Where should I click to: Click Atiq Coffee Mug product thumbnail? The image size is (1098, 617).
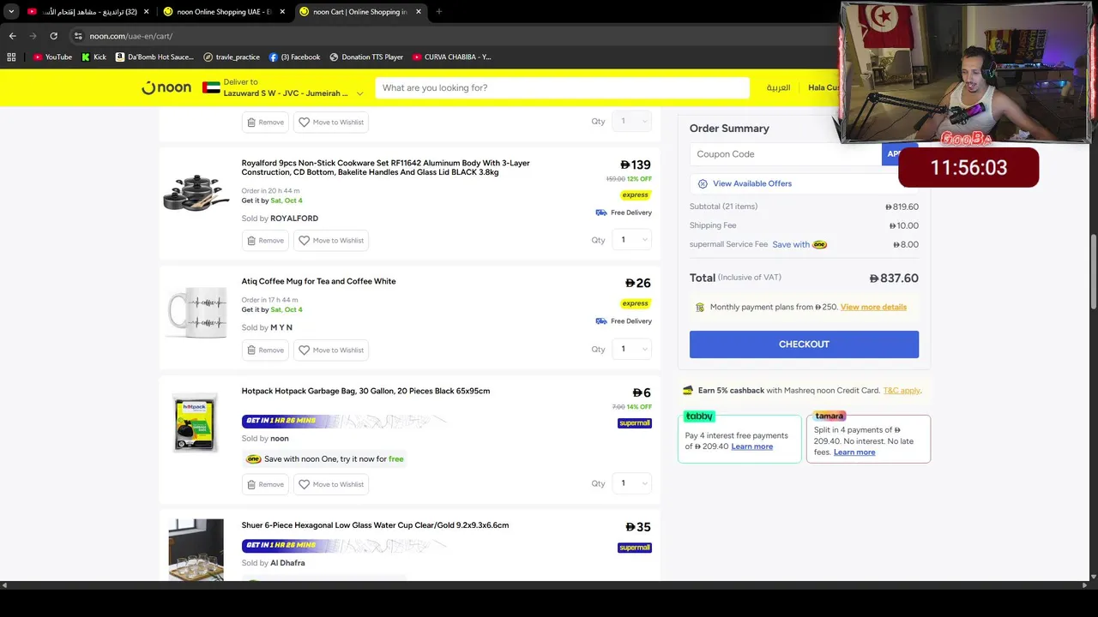pyautogui.click(x=196, y=312)
